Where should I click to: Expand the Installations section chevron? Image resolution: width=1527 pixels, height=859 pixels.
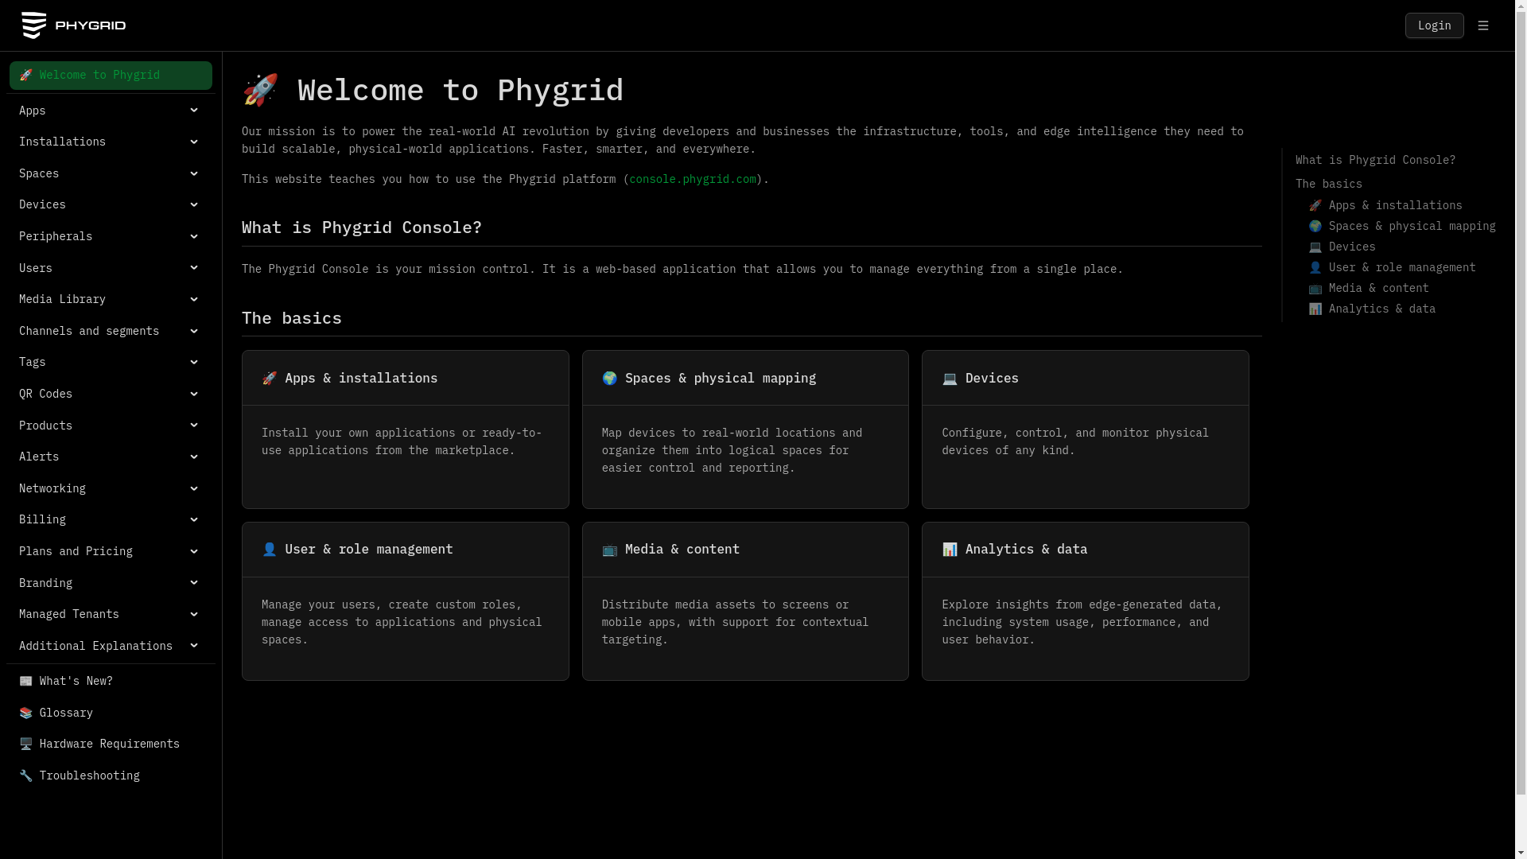click(194, 142)
